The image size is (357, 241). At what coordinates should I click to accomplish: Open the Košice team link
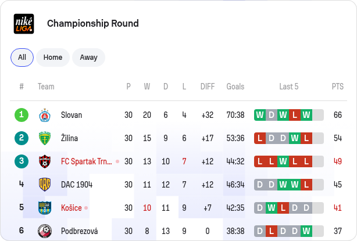click(x=72, y=208)
